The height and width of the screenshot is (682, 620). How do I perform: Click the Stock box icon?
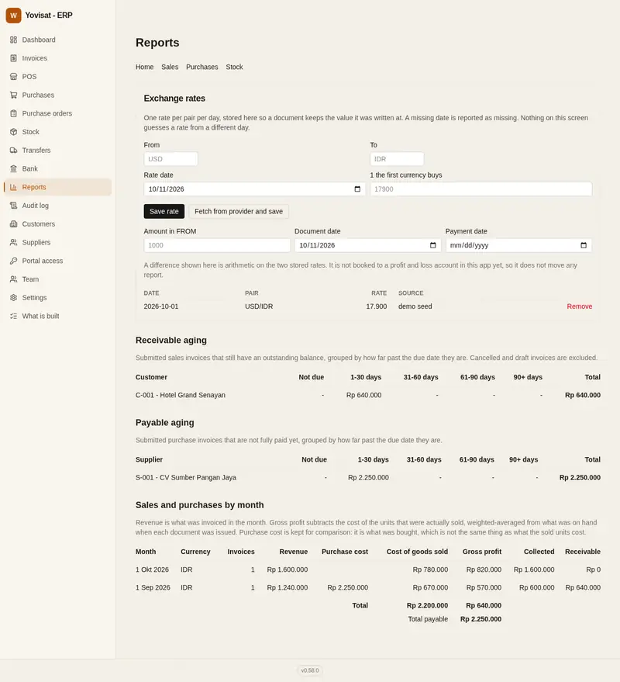13,132
